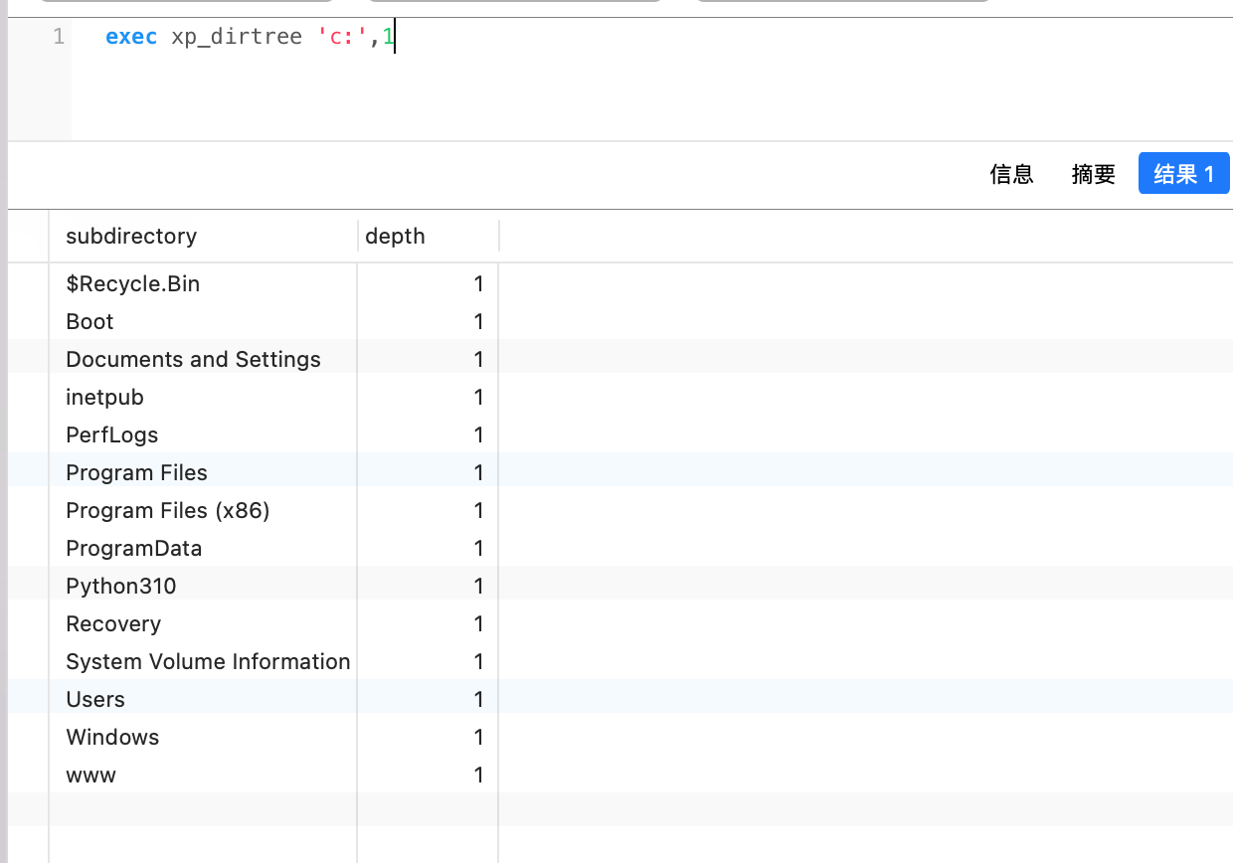Select the inetpub subdirectory cell
1233x863 pixels.
pos(104,398)
